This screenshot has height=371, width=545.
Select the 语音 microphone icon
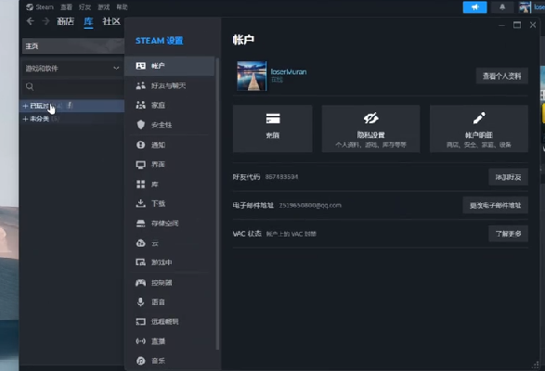tap(140, 301)
